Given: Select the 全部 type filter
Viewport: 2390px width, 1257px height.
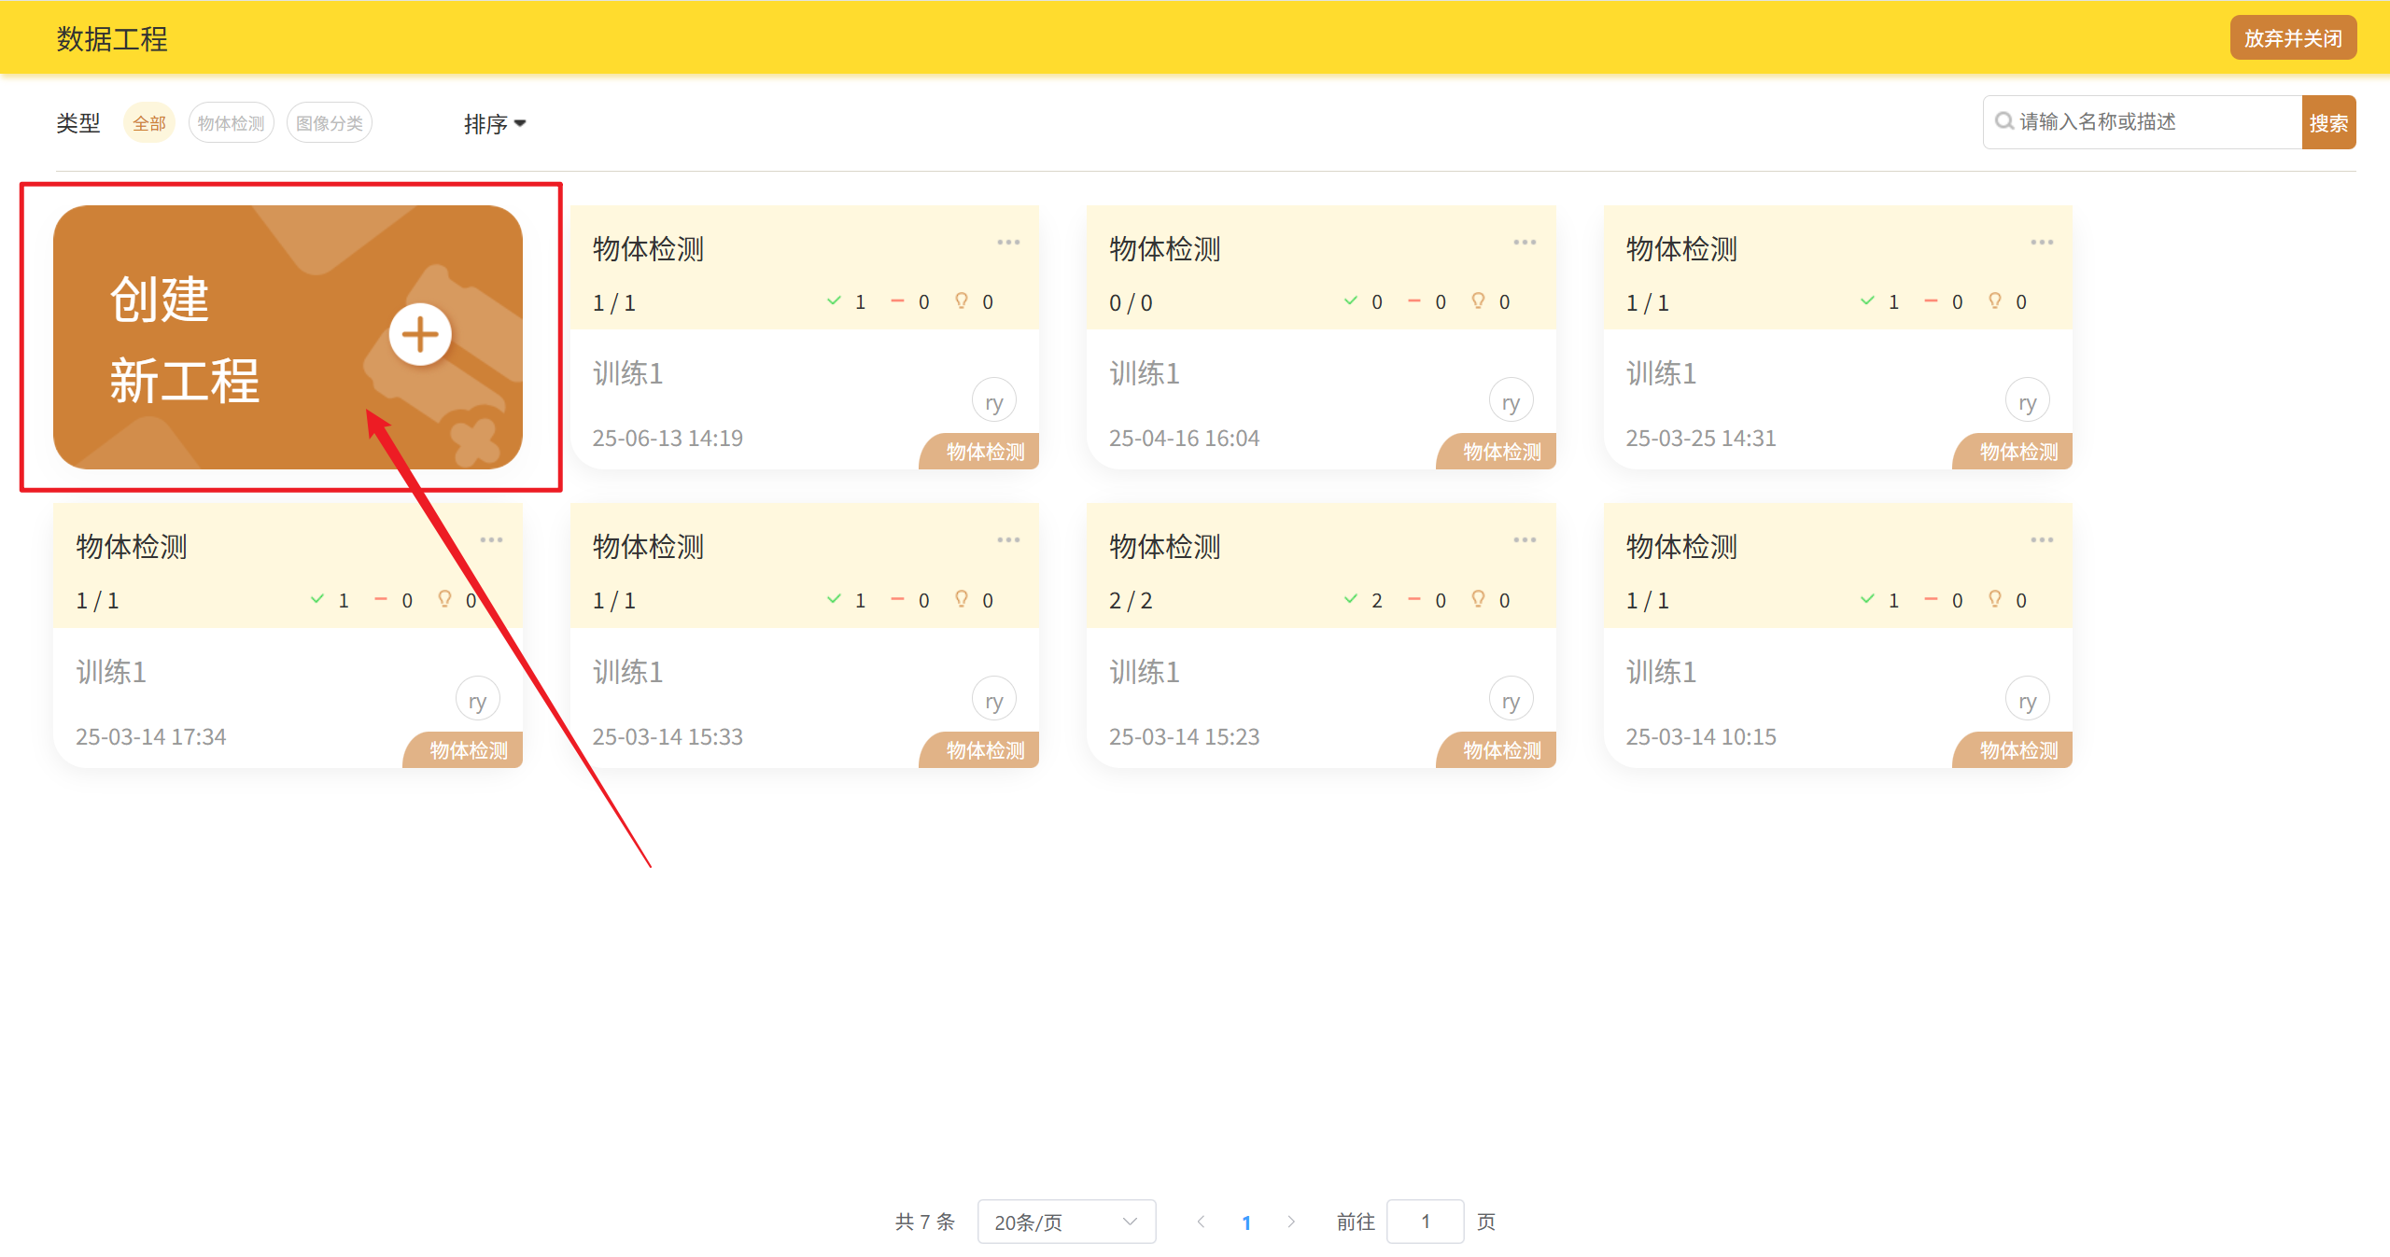Looking at the screenshot, I should tap(149, 123).
